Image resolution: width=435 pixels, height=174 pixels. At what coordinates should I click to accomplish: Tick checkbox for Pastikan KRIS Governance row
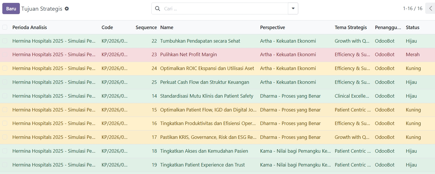[5, 137]
